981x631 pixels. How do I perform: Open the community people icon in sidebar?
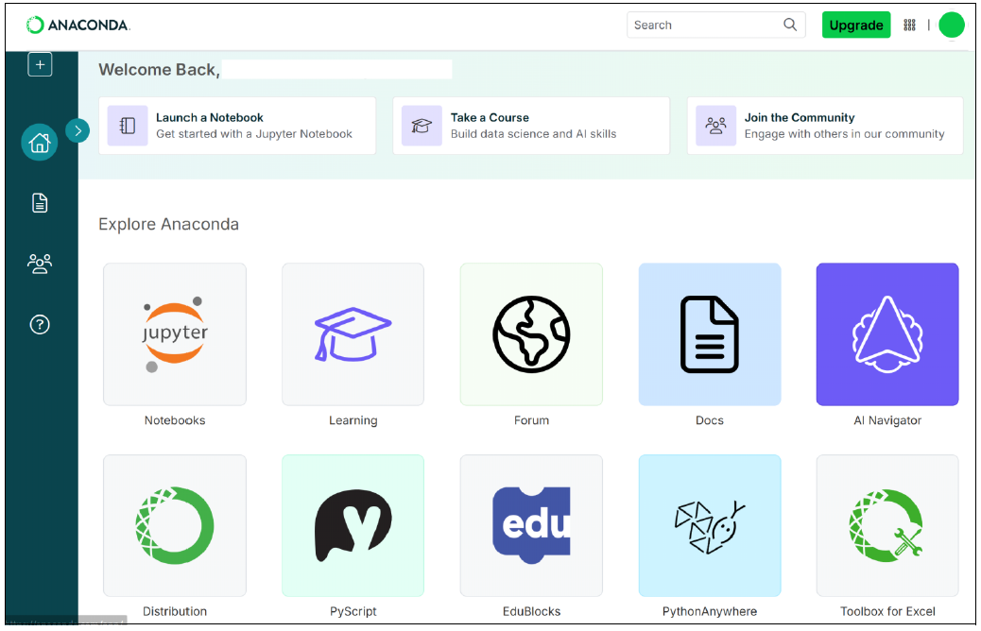(x=40, y=264)
